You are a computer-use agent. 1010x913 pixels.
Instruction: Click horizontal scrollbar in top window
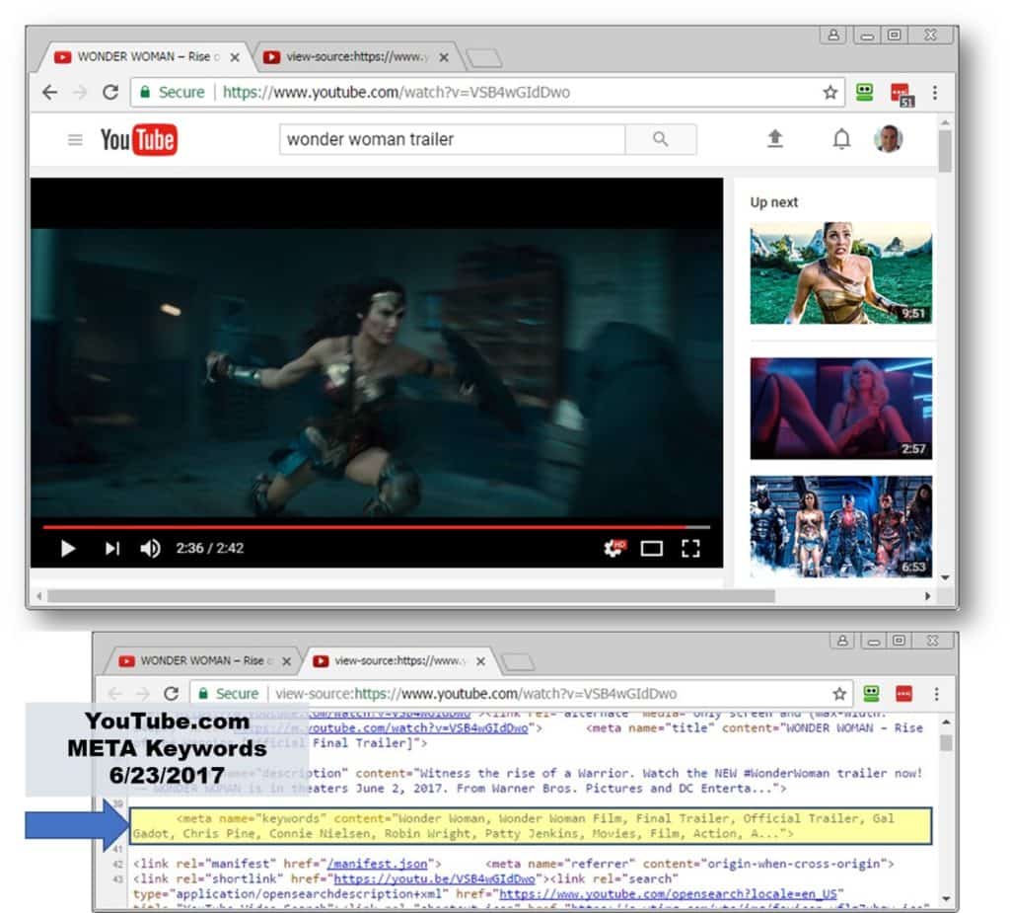(411, 596)
